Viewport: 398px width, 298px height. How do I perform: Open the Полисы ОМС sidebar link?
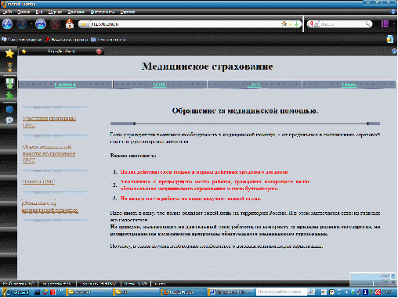[38, 181]
